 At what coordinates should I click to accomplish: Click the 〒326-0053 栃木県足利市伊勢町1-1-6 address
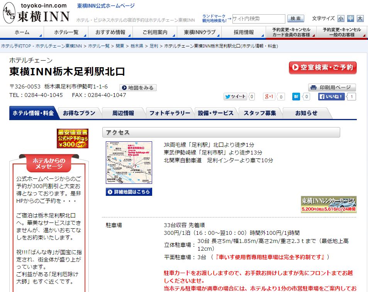58,87
